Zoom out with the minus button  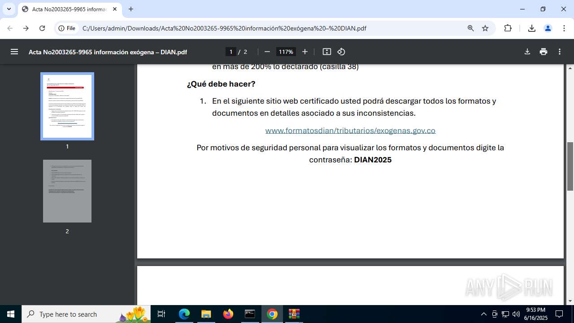[x=267, y=52]
